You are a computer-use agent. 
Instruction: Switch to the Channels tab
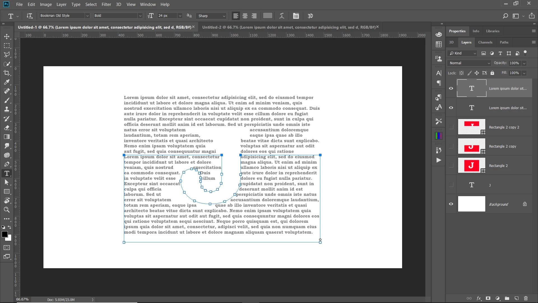click(485, 42)
